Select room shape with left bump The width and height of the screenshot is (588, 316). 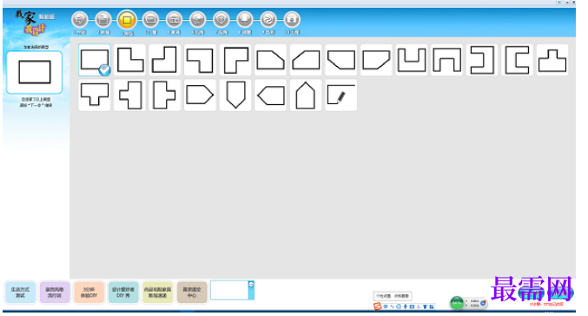pyautogui.click(x=129, y=95)
